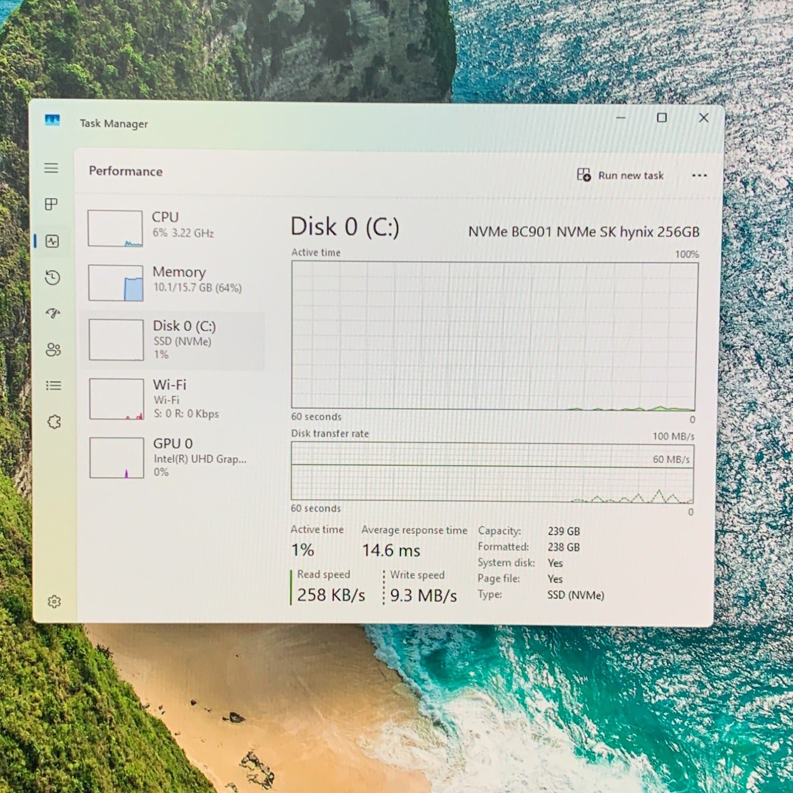Select the Disk 0 (C:) item
This screenshot has height=793, width=793.
tap(174, 340)
